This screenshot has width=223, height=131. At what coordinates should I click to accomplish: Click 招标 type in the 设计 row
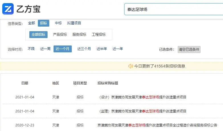(80, 97)
